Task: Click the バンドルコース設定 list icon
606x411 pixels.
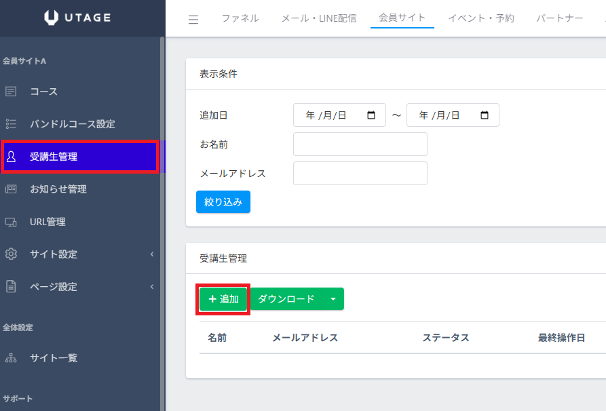Action: click(x=11, y=124)
